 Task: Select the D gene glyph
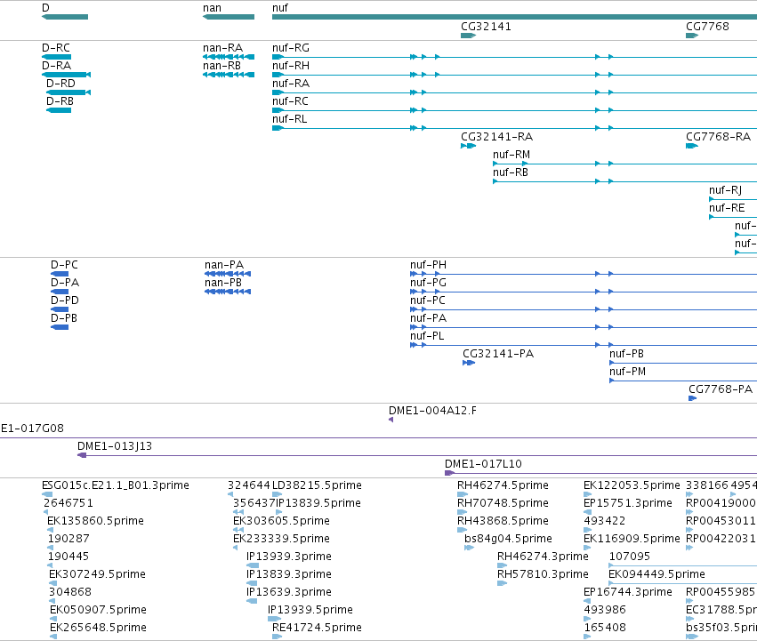pyautogui.click(x=65, y=17)
